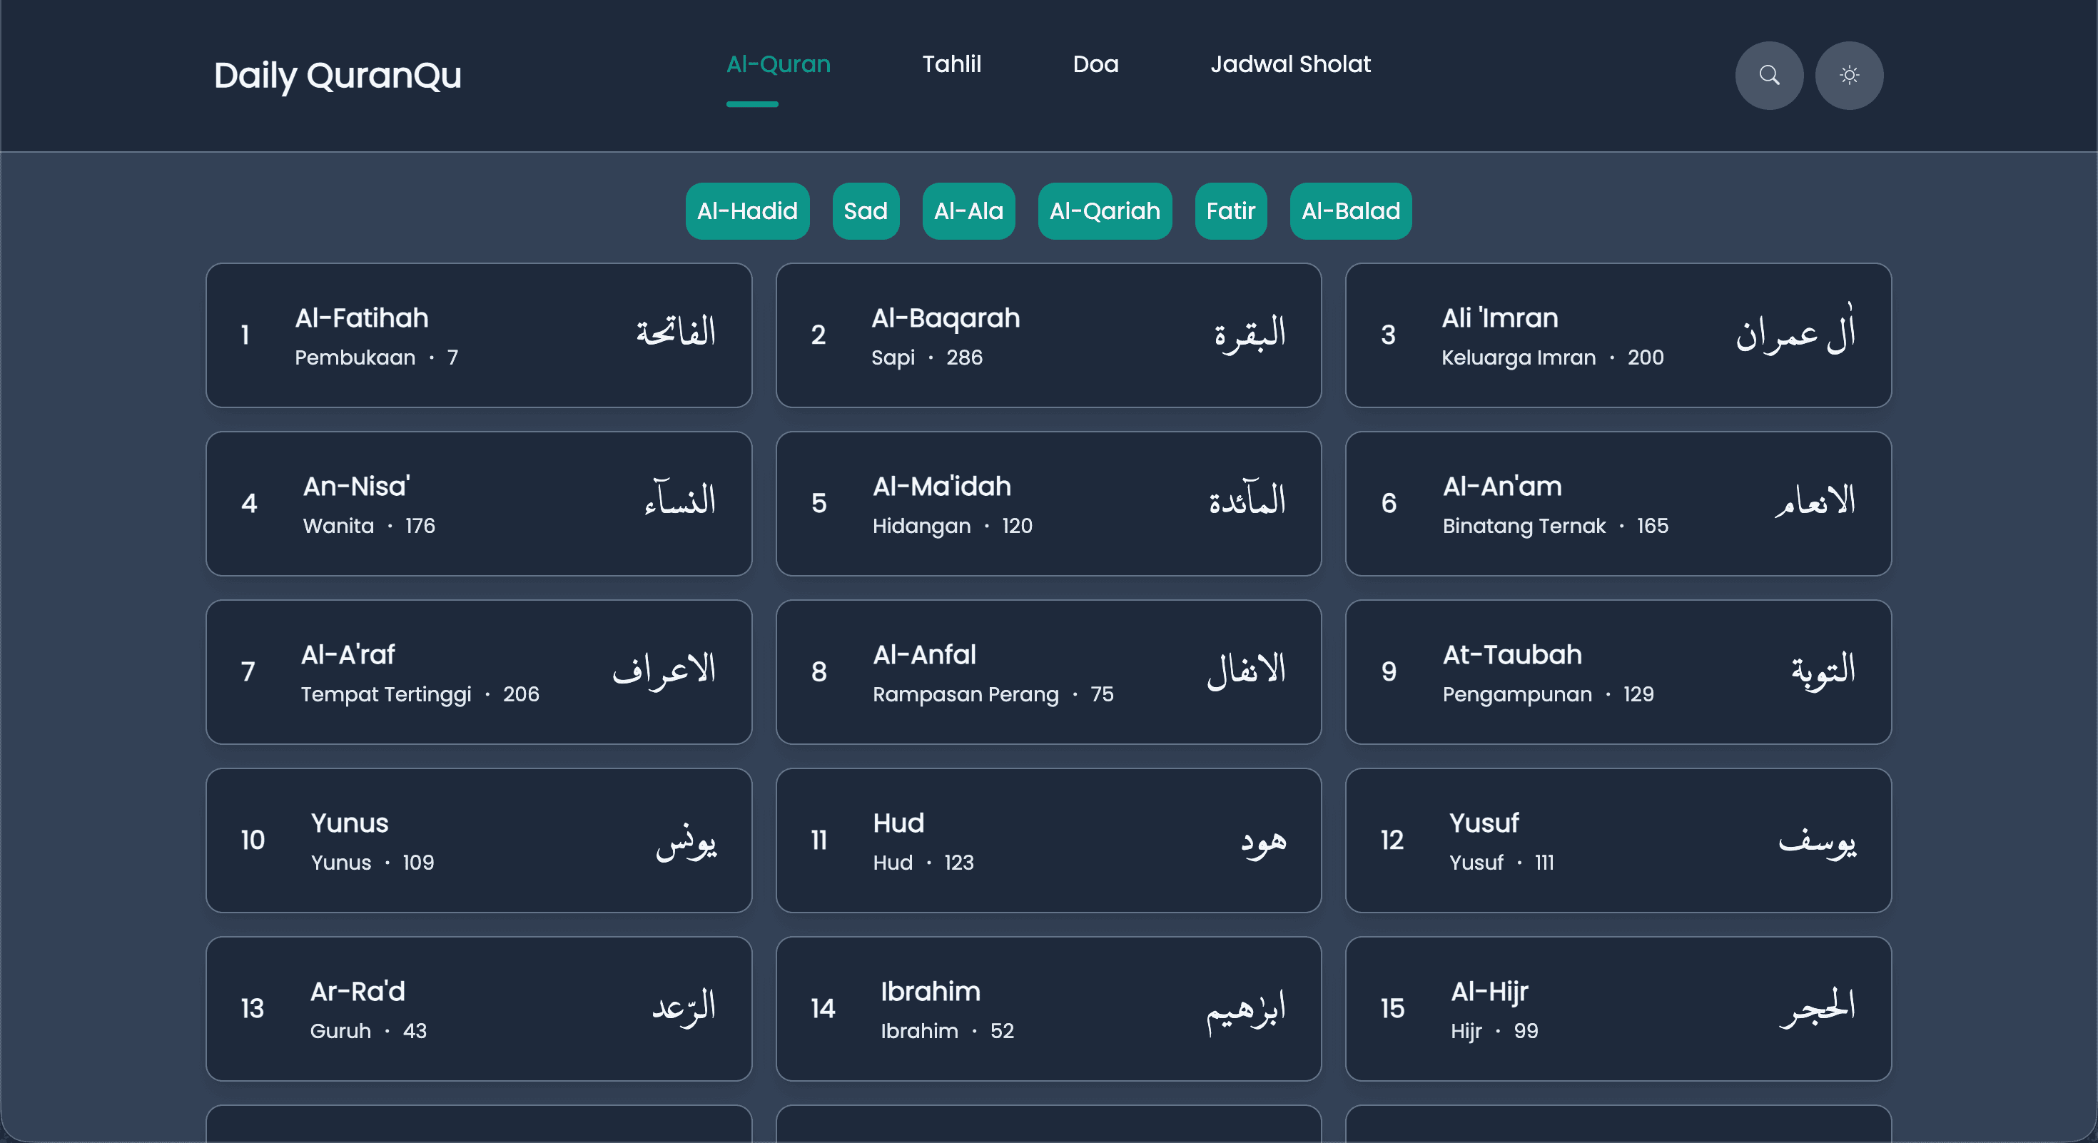Open the Doa tab
The height and width of the screenshot is (1143, 2098).
(1095, 63)
